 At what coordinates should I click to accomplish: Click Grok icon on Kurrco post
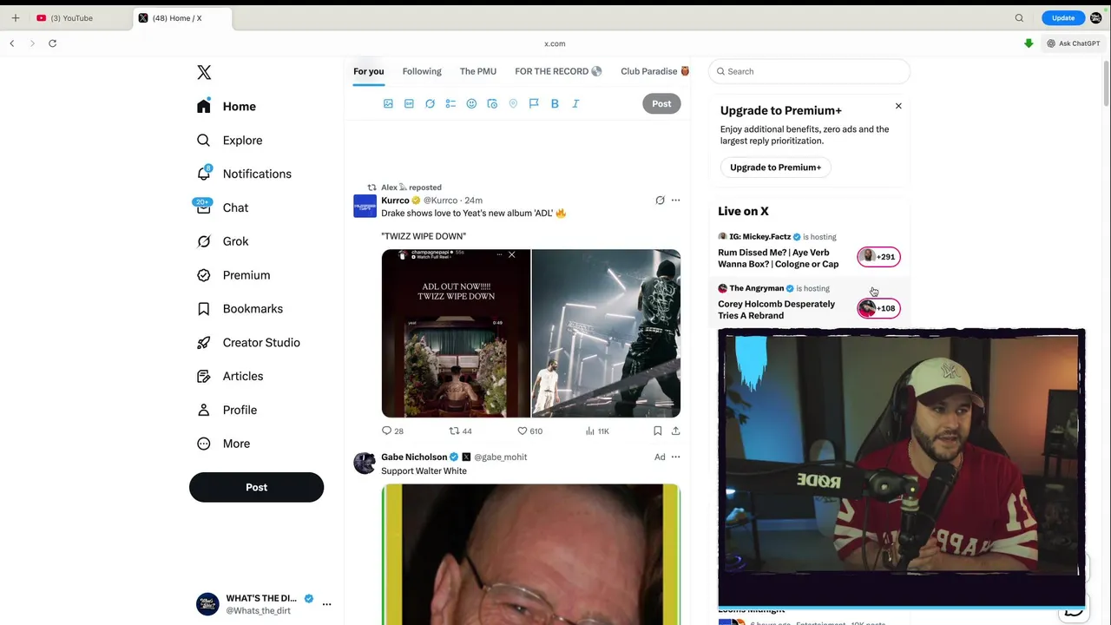pos(660,201)
